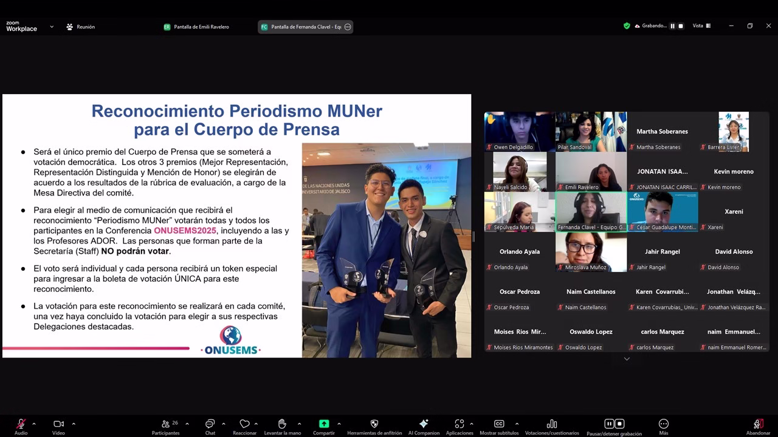Toggle Mostrar subtítulos captions
The height and width of the screenshot is (437, 778).
[499, 424]
